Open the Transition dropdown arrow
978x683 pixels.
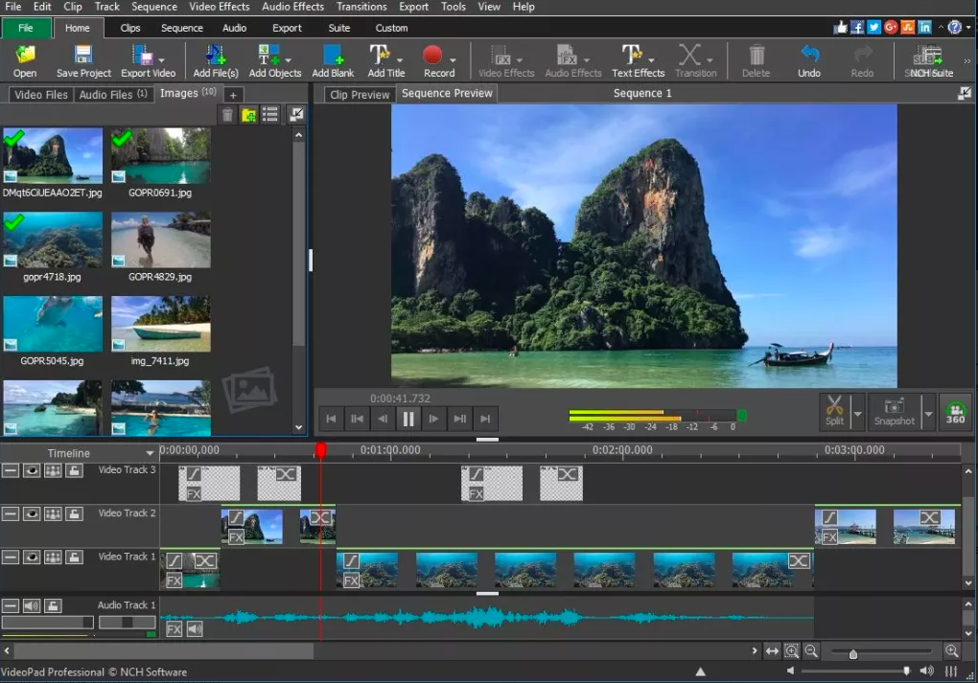(711, 59)
